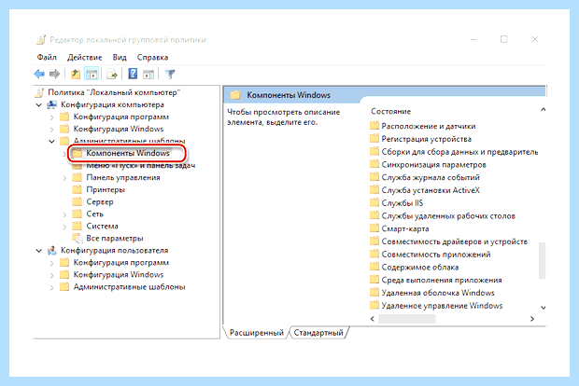Expand Конфигурация Windows under computer configuration
The image size is (579, 386).
pos(51,130)
